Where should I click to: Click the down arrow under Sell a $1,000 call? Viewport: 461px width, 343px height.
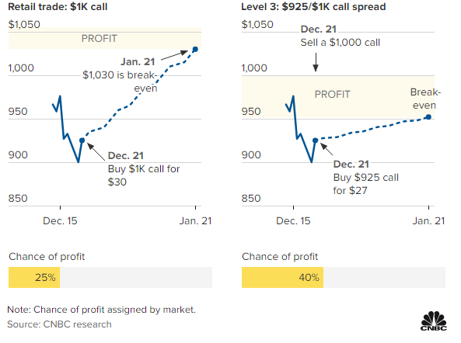tap(316, 62)
